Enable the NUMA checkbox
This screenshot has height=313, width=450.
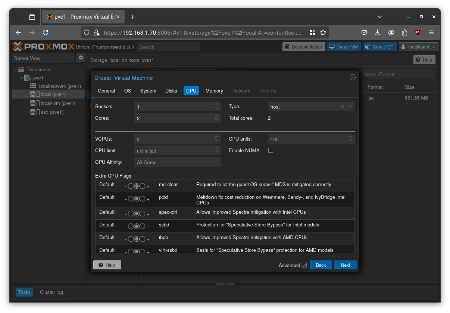click(271, 150)
